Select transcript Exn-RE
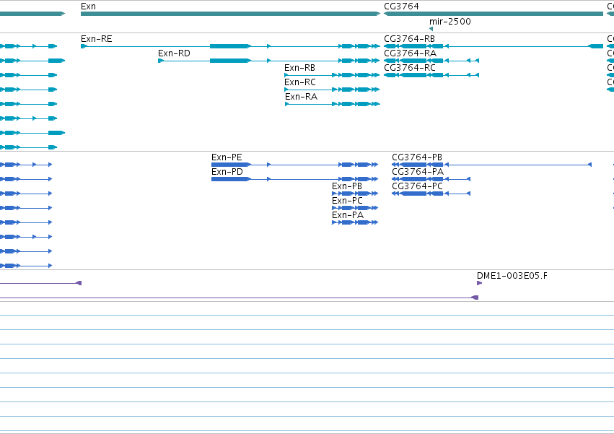Screen dimensions: 614x434 pyautogui.click(x=230, y=46)
